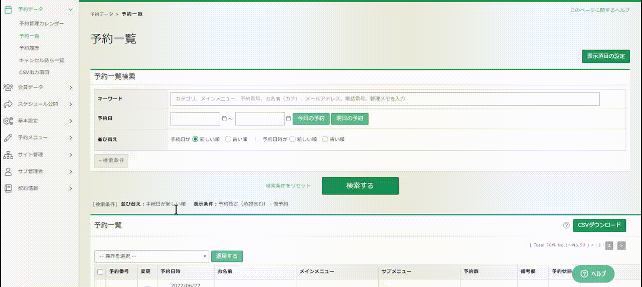
Task: Select 手続日が 新しい順 radio button
Action: (x=196, y=139)
